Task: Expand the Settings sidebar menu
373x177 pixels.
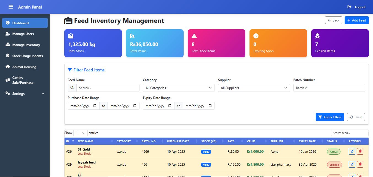Action: 25,94
